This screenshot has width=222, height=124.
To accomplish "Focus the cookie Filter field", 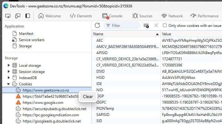I will [x=122, y=25].
